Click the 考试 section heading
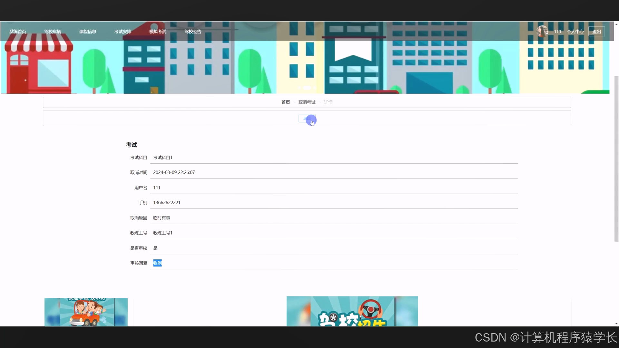This screenshot has width=619, height=348. (x=131, y=145)
